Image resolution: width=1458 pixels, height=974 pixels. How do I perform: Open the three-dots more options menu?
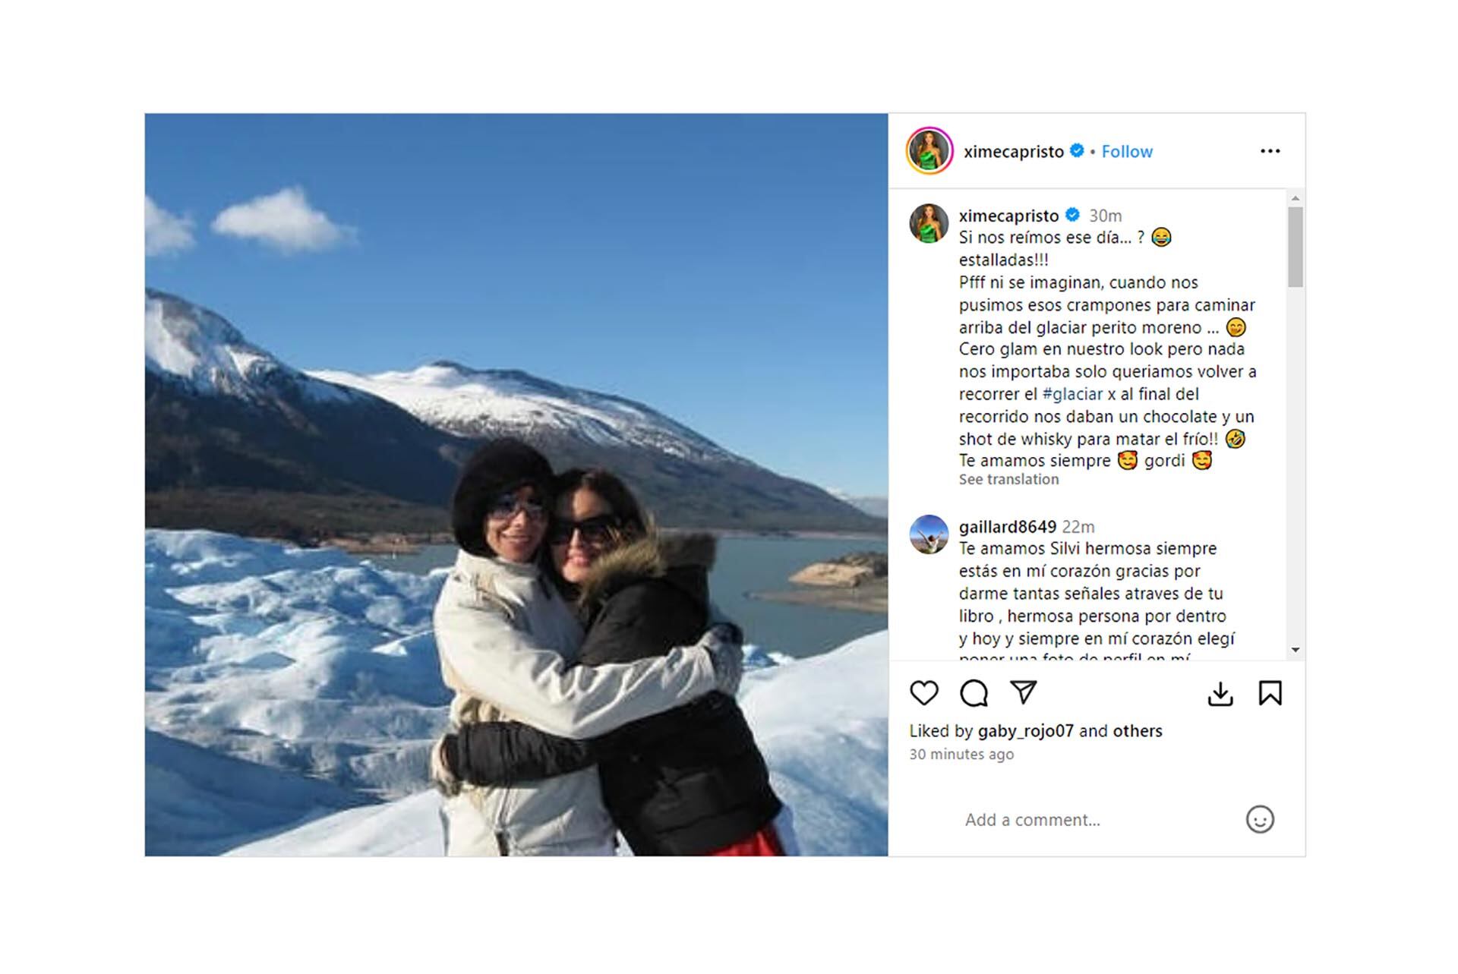1270,151
